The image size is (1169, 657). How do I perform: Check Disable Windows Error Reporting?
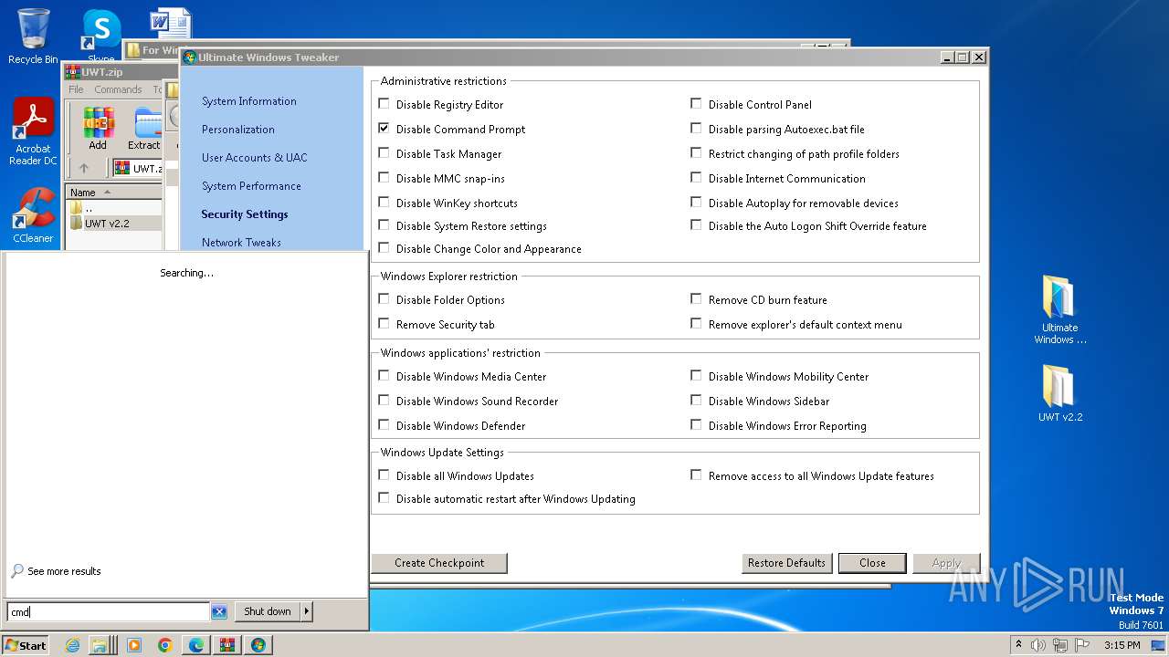click(x=696, y=425)
